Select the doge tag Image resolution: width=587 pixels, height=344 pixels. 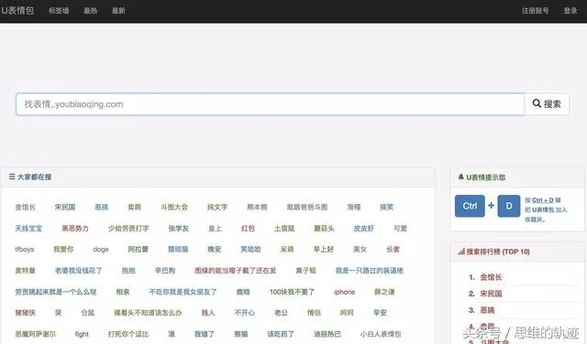(101, 249)
